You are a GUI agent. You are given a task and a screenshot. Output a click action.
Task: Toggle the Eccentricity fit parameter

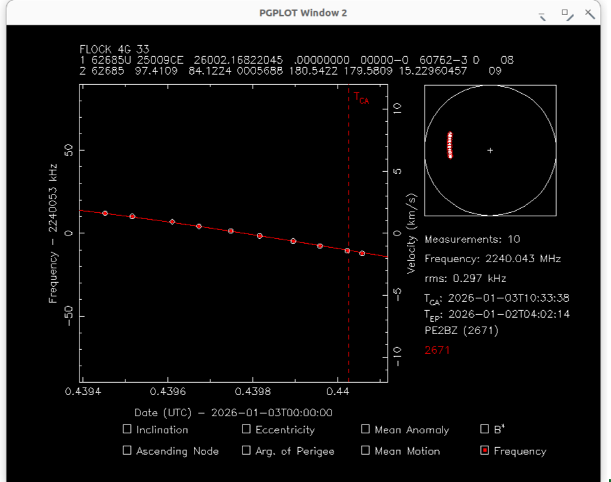pyautogui.click(x=246, y=429)
